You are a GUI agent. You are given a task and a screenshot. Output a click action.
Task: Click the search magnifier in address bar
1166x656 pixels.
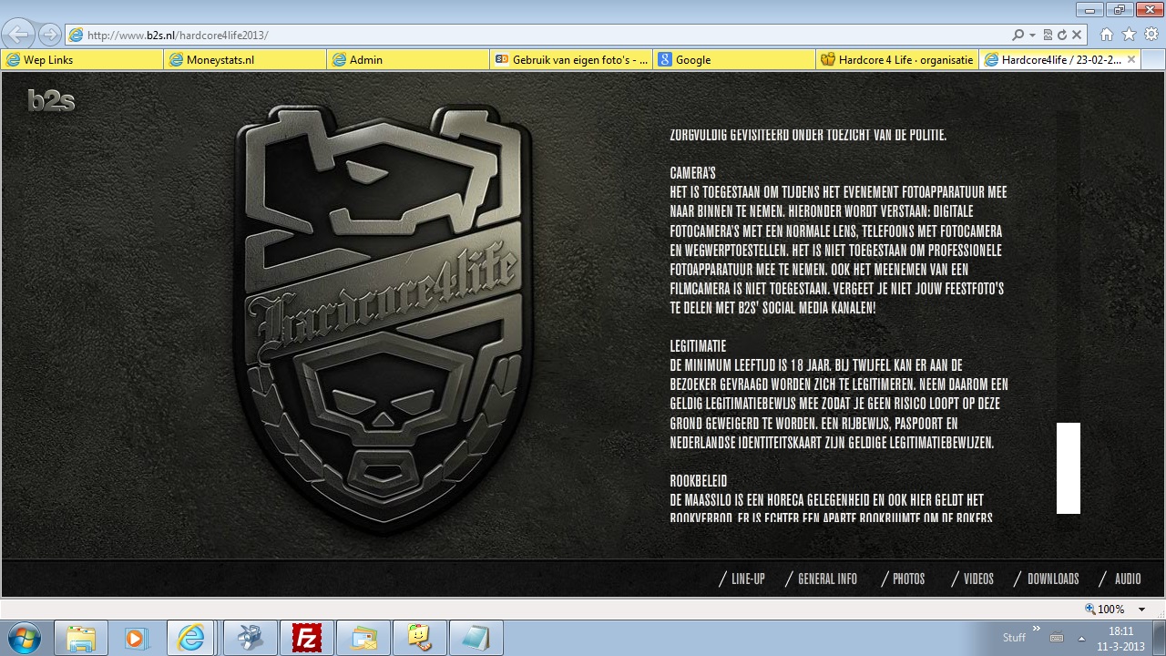click(x=1018, y=35)
